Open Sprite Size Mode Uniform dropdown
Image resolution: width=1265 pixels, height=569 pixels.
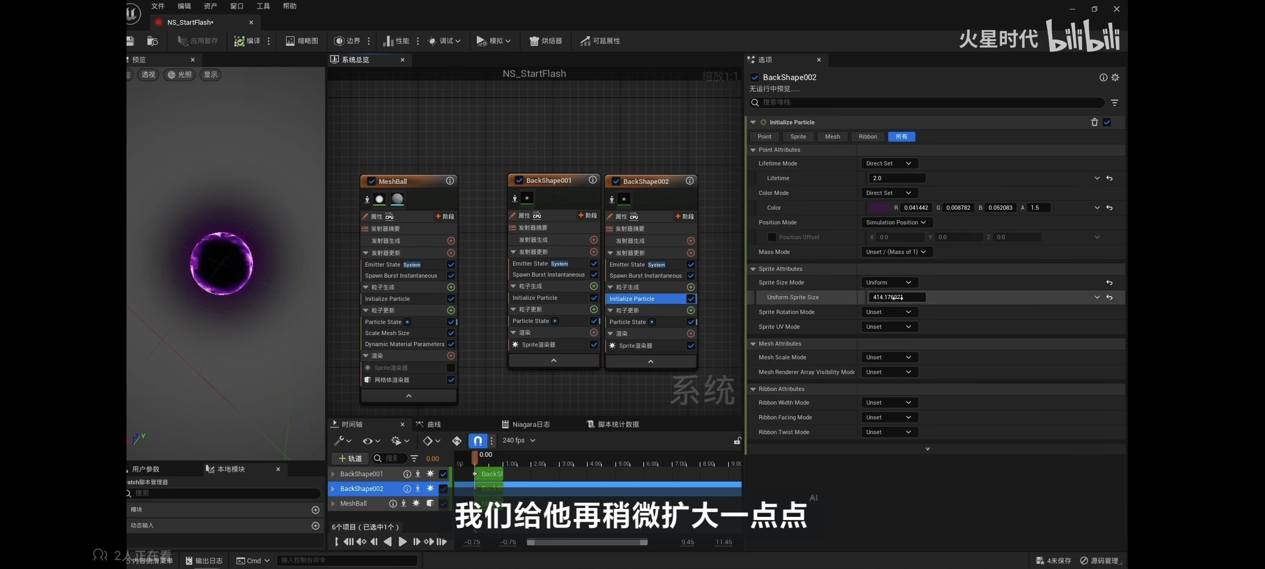tap(889, 282)
